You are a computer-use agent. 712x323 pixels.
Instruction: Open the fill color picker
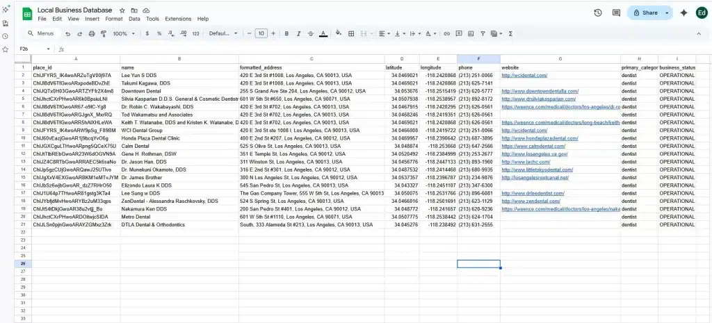click(x=339, y=33)
